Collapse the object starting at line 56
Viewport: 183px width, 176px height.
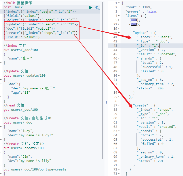119,101
